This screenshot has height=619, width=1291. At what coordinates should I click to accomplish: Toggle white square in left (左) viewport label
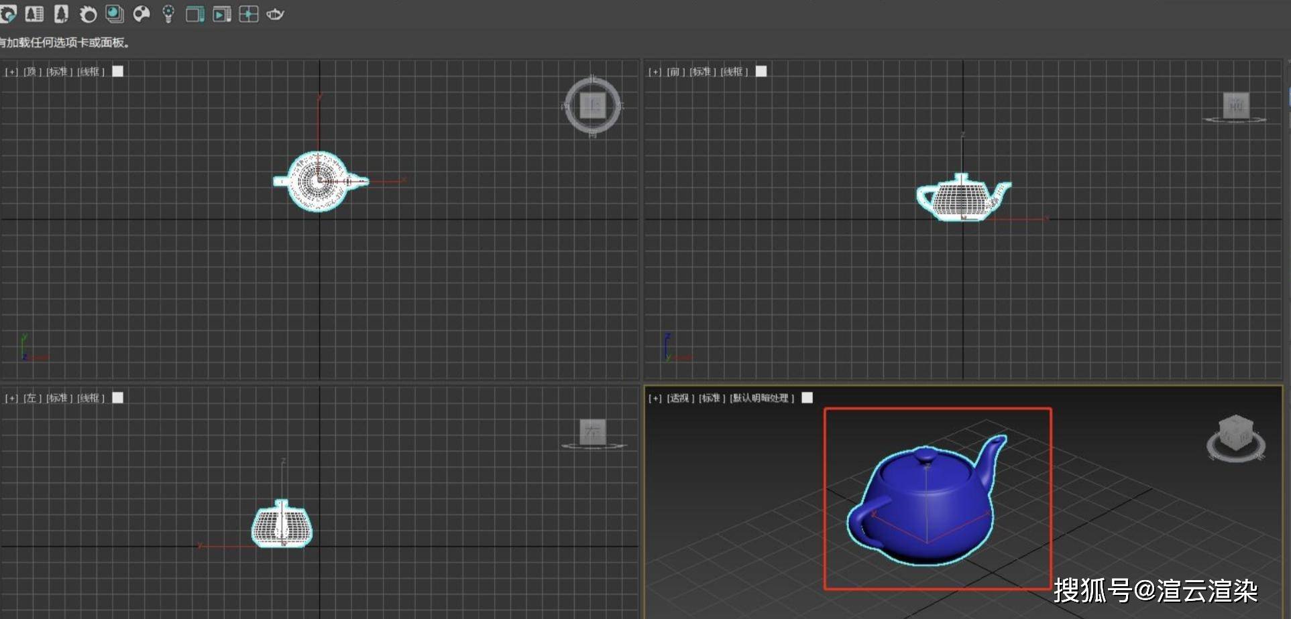[118, 397]
